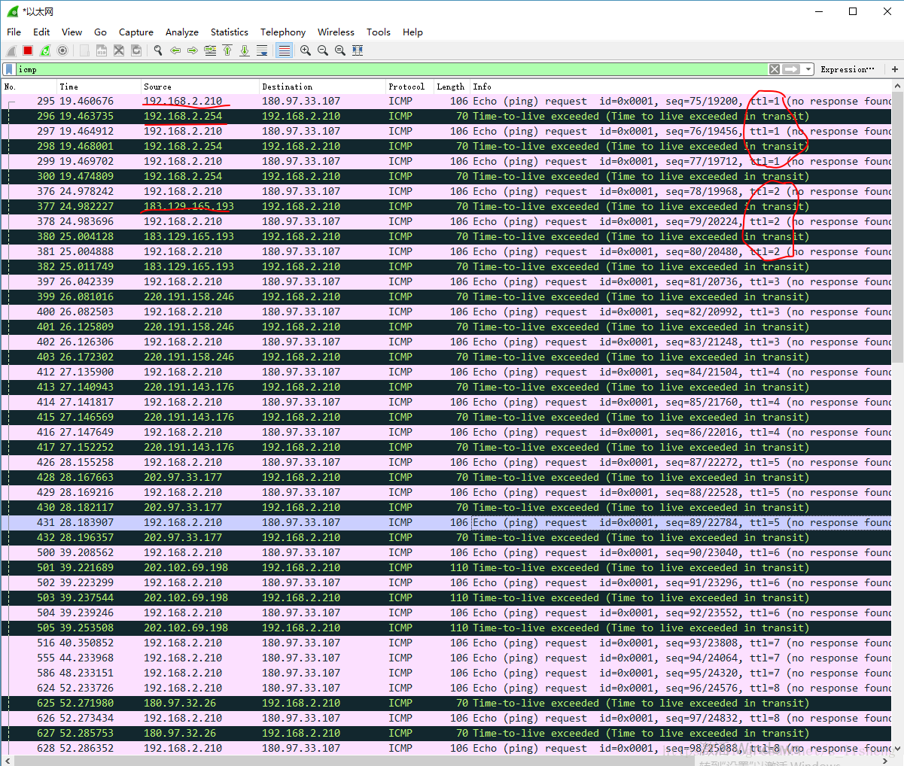Open the File menu
904x766 pixels.
(14, 32)
